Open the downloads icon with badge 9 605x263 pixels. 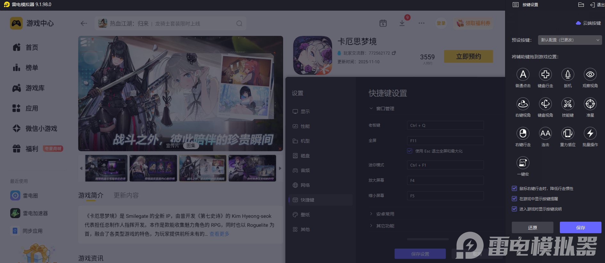tap(402, 23)
